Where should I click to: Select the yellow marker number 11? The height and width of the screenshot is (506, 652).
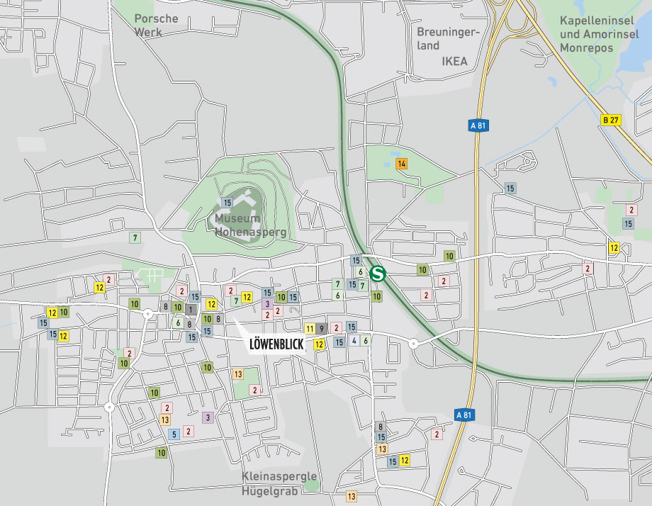[x=310, y=328]
